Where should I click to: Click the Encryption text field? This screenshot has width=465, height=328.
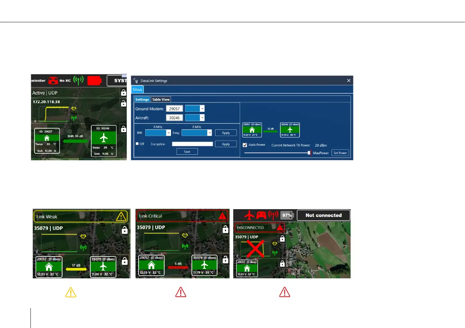[x=192, y=144]
